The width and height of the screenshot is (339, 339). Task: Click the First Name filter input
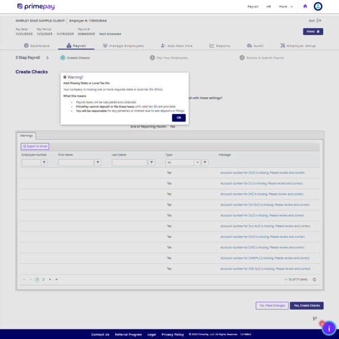point(76,163)
